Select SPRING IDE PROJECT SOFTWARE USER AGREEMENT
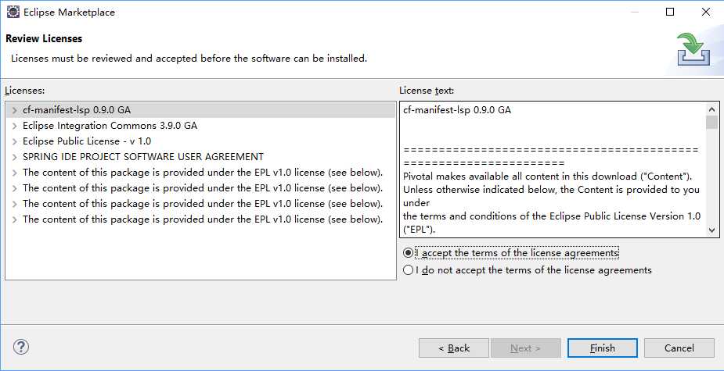This screenshot has width=724, height=371. click(143, 157)
